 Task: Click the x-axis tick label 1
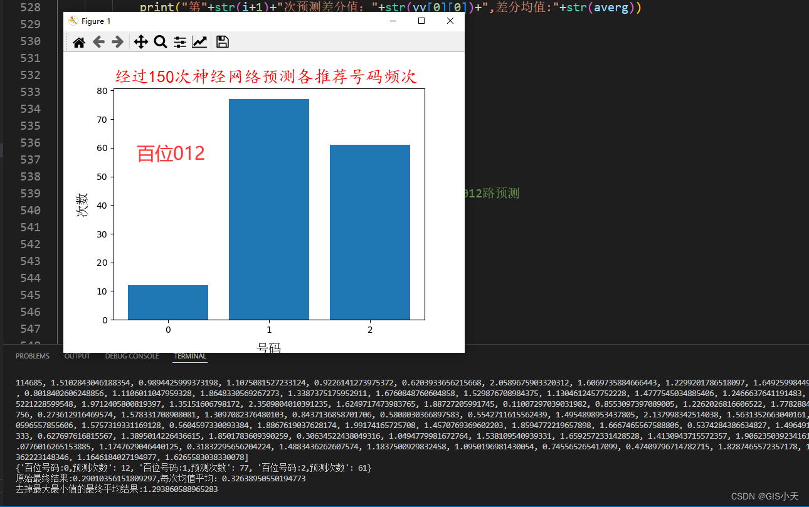tap(269, 330)
